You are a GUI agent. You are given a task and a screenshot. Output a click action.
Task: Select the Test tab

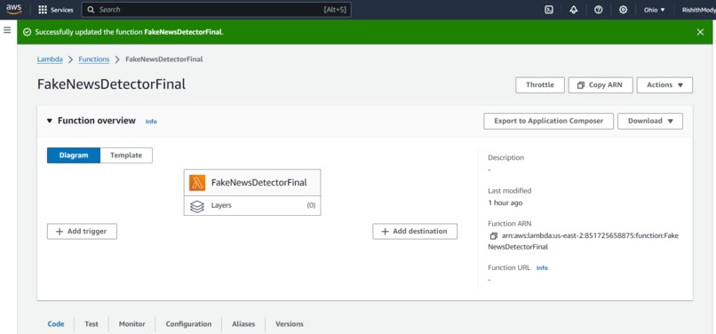(x=91, y=324)
